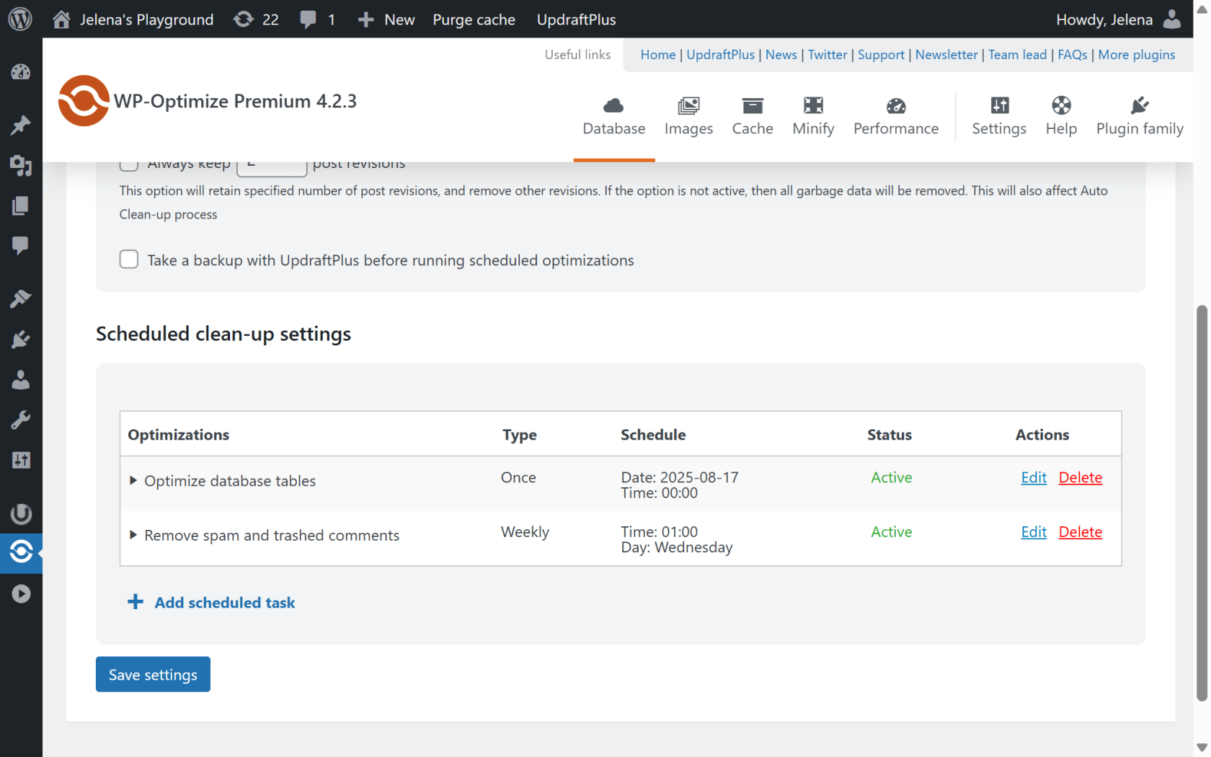Image resolution: width=1211 pixels, height=757 pixels.
Task: Click the WordPress logo icon
Action: click(20, 19)
